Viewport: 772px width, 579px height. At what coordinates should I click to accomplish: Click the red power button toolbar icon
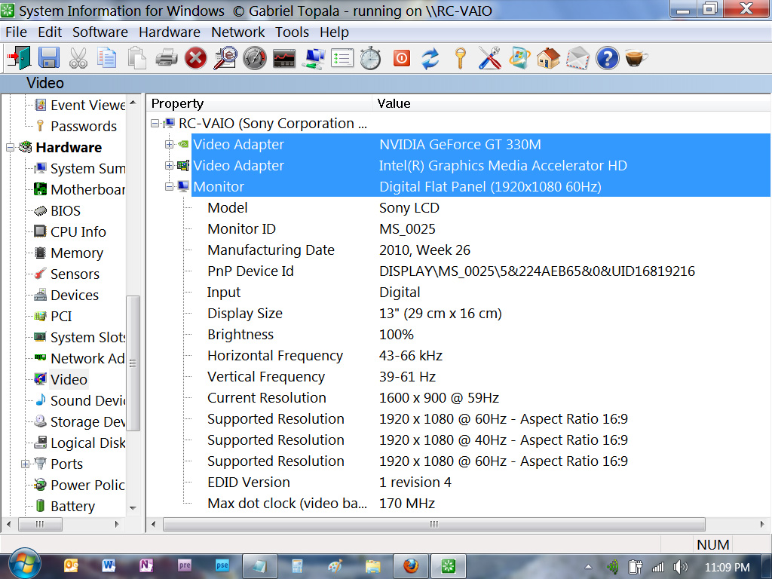coord(402,58)
